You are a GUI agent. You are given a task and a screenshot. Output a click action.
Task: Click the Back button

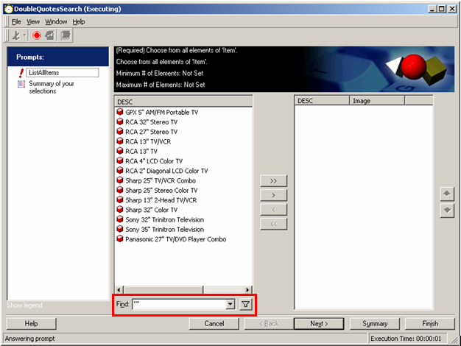pyautogui.click(x=269, y=324)
